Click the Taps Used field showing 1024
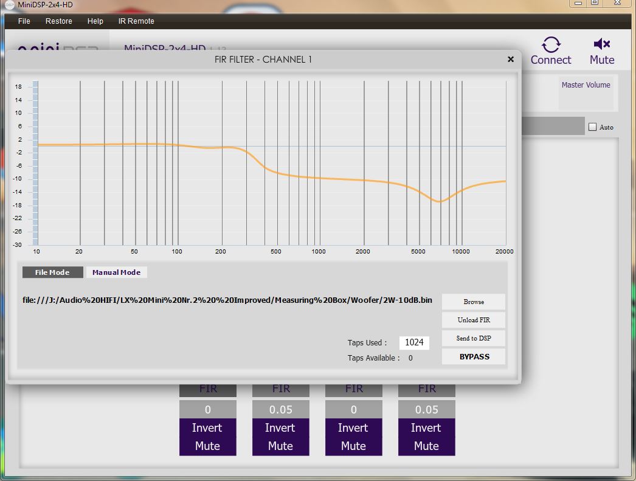Image resolution: width=636 pixels, height=481 pixels. point(414,342)
